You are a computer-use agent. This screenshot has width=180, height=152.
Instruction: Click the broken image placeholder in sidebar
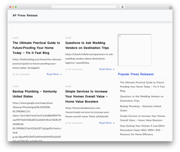coord(135,50)
